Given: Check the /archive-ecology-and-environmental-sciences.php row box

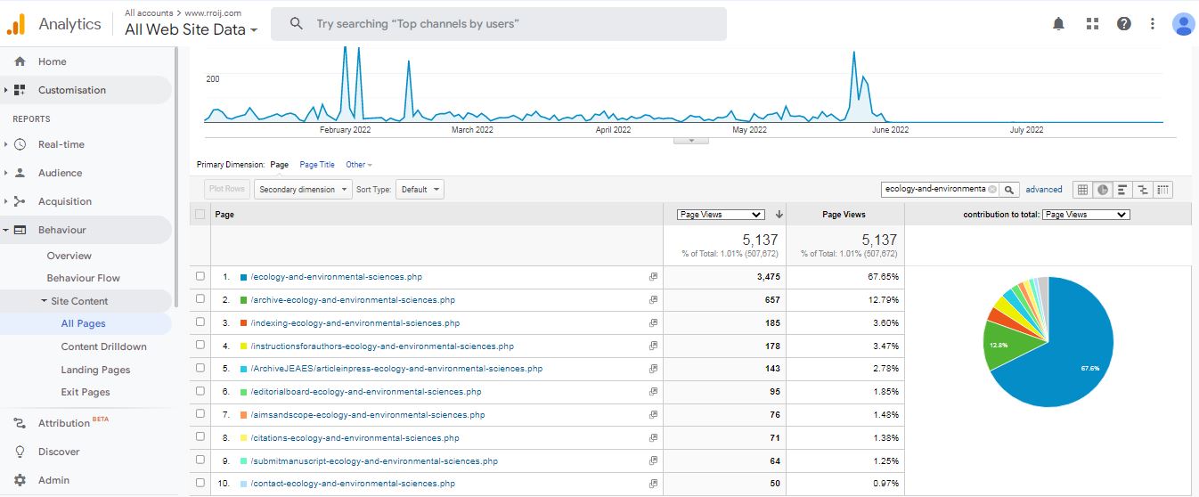Looking at the screenshot, I should pos(200,300).
